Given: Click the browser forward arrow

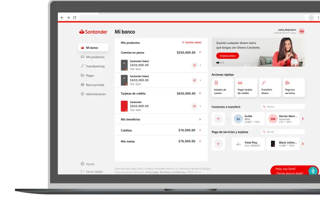Looking at the screenshot, I should point(68,18).
